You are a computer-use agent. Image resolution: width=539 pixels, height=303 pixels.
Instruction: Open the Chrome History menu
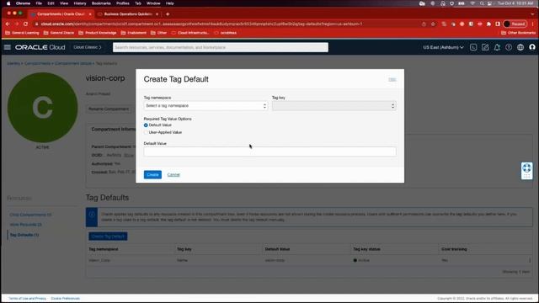pyautogui.click(x=80, y=3)
